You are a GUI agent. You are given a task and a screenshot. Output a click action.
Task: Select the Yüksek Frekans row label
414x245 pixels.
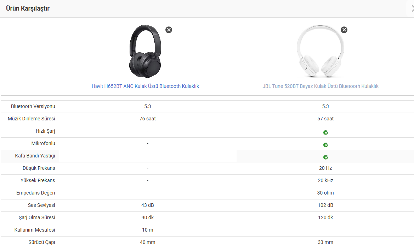[x=38, y=180]
